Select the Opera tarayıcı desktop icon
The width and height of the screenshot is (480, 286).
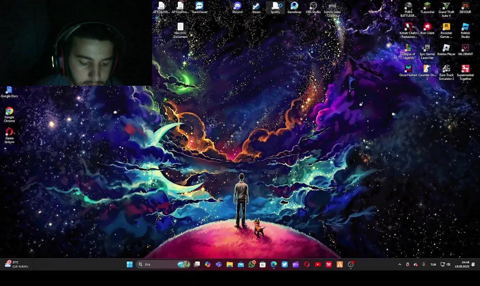(x=9, y=136)
